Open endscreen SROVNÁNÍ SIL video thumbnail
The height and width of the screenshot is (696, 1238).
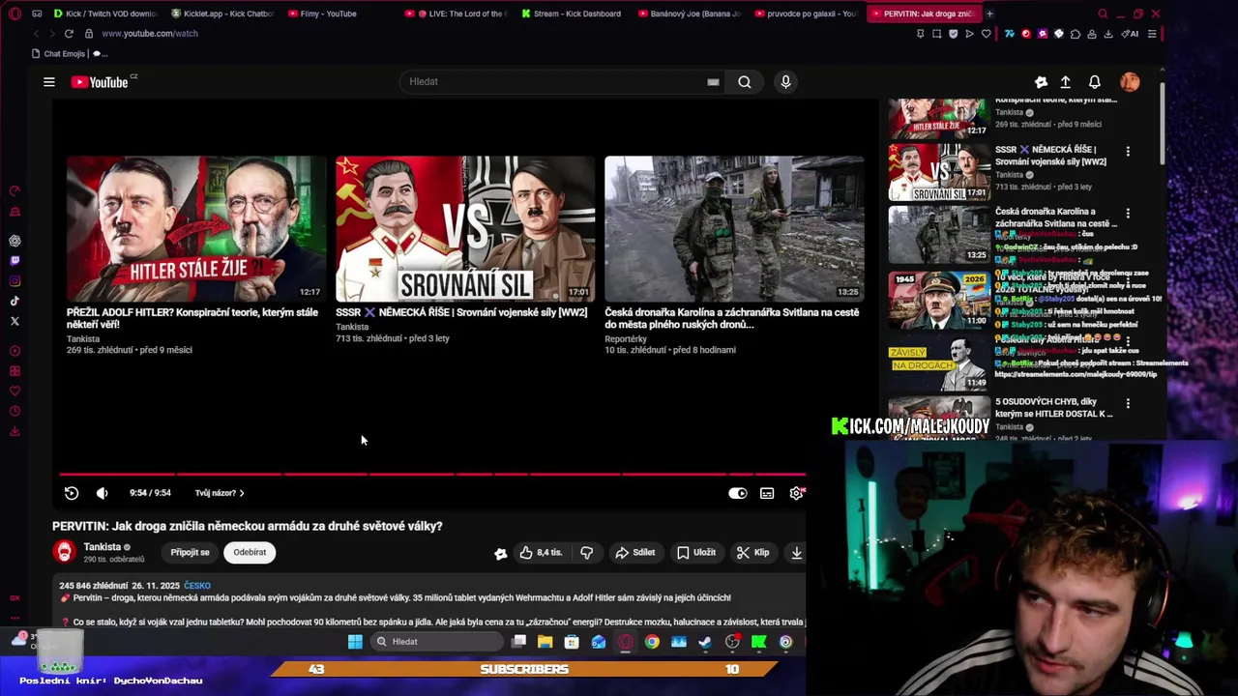coord(465,229)
